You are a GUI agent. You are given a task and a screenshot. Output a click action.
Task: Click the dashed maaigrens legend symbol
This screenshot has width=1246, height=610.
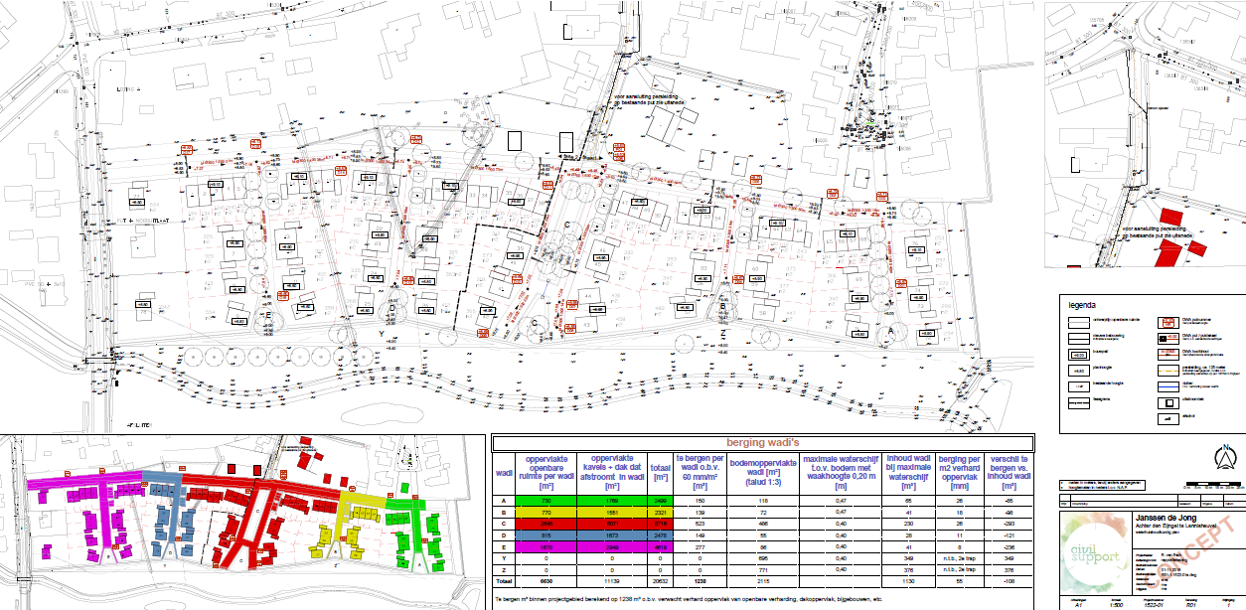(x=1078, y=401)
